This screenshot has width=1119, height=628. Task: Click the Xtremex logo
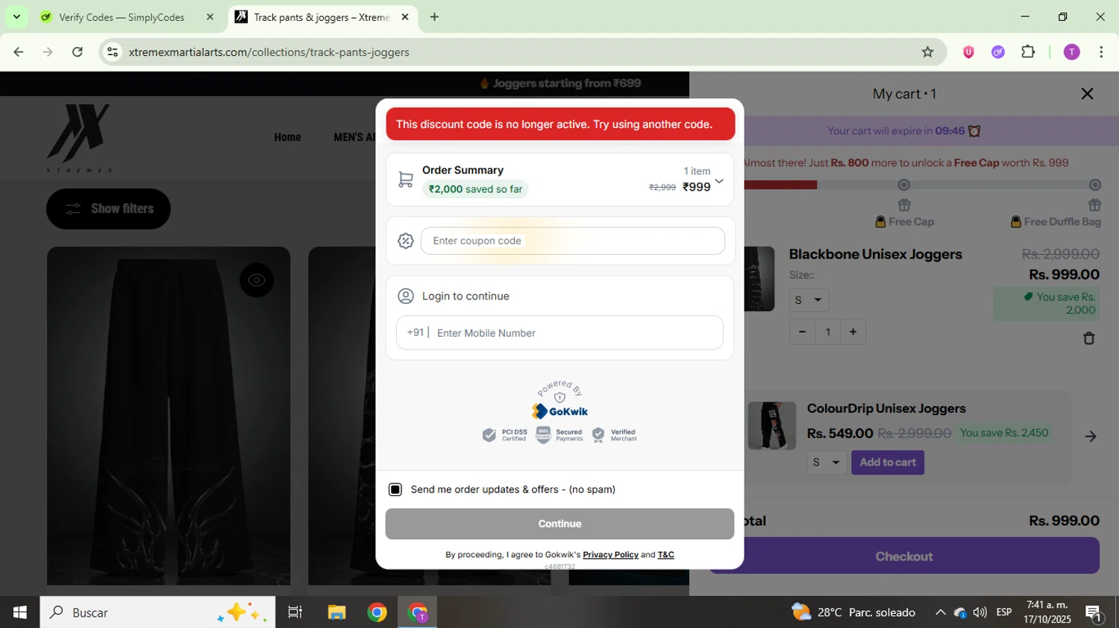79,138
